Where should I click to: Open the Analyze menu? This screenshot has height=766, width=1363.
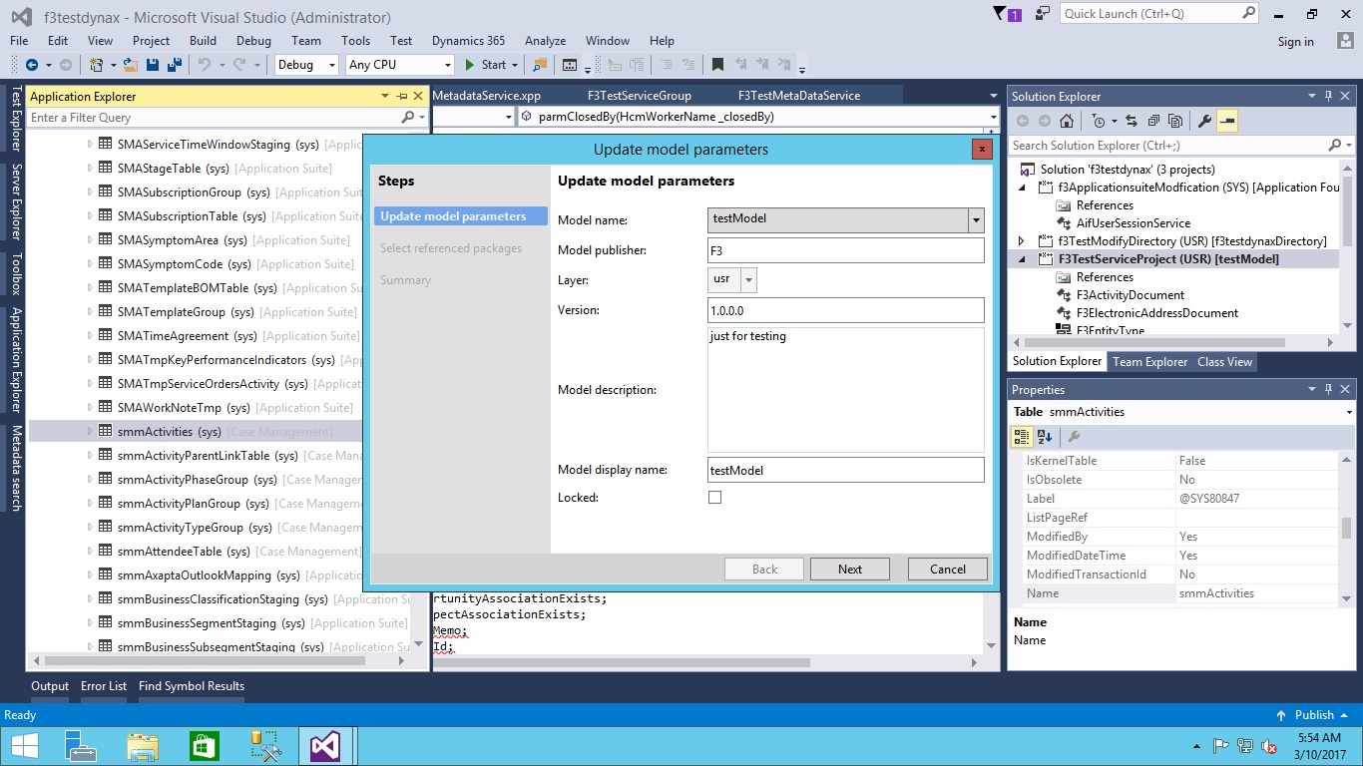(x=545, y=41)
